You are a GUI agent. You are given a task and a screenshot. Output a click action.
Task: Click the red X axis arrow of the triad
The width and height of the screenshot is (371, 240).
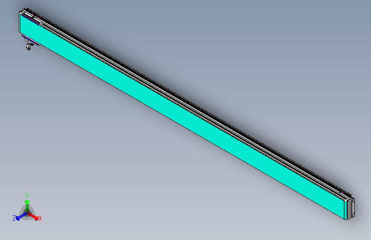click(x=33, y=216)
